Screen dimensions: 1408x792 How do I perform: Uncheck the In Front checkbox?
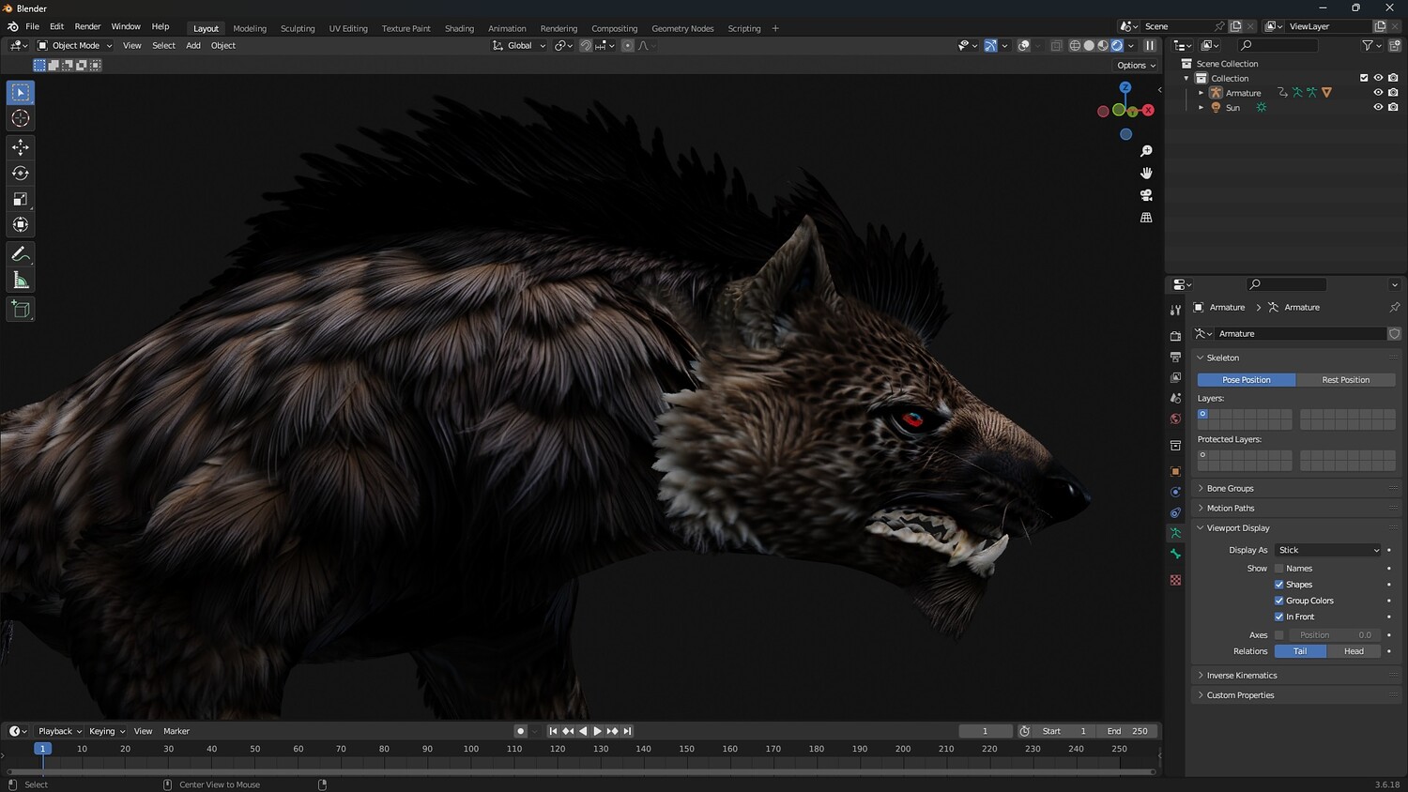coord(1278,617)
